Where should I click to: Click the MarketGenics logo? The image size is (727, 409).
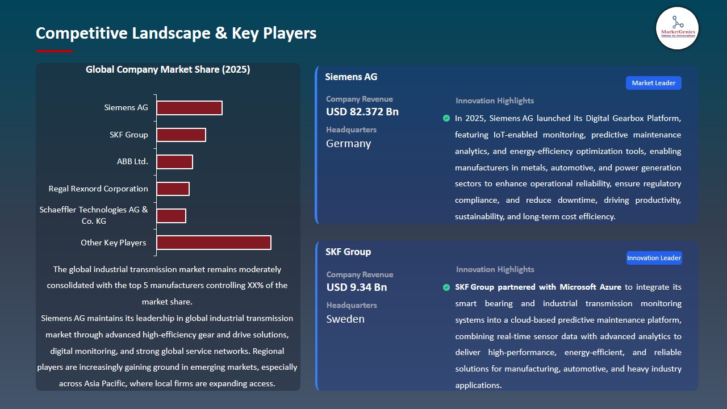point(677,28)
